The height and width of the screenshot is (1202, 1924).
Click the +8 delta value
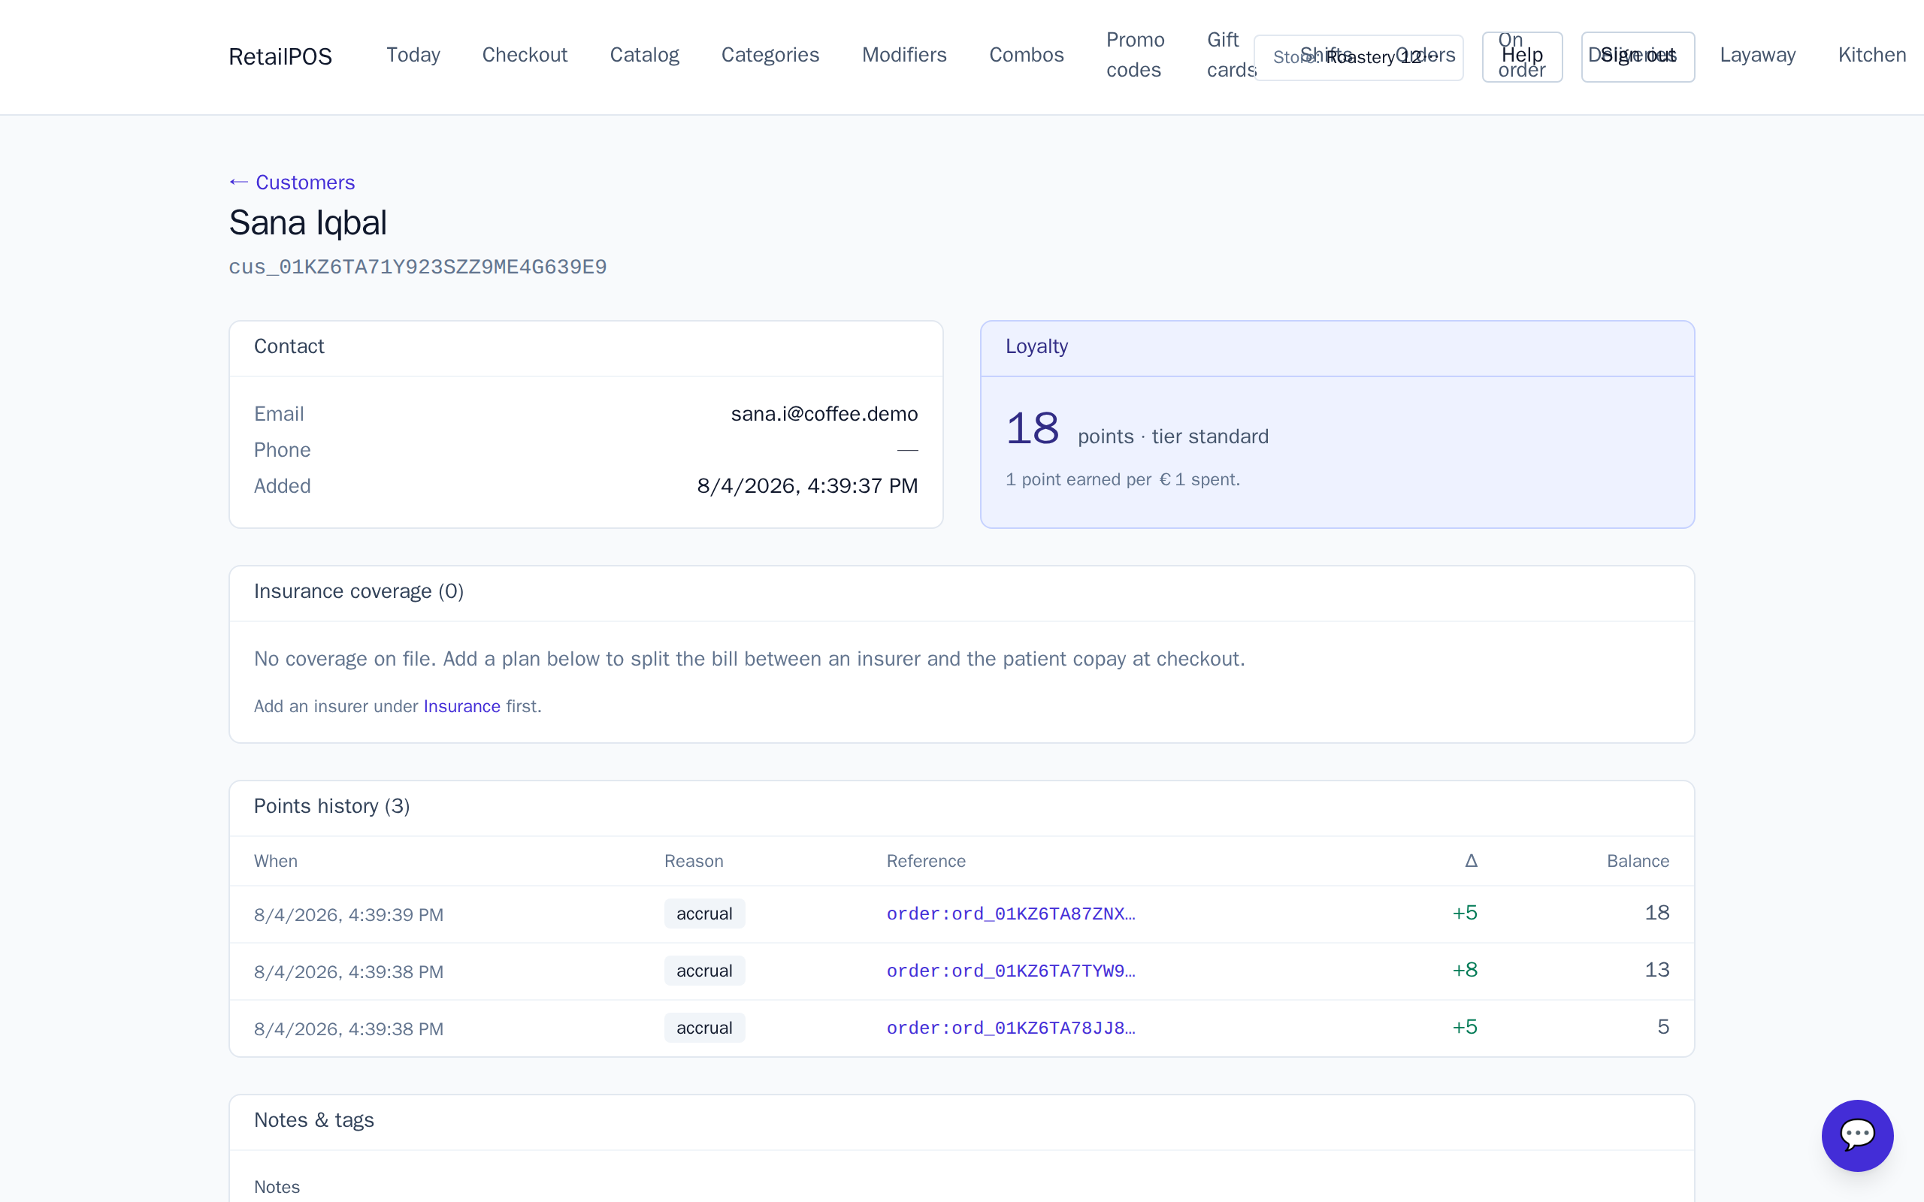pos(1465,970)
